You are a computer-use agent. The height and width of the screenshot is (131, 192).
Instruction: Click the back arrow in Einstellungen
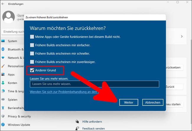[x=3, y=4]
